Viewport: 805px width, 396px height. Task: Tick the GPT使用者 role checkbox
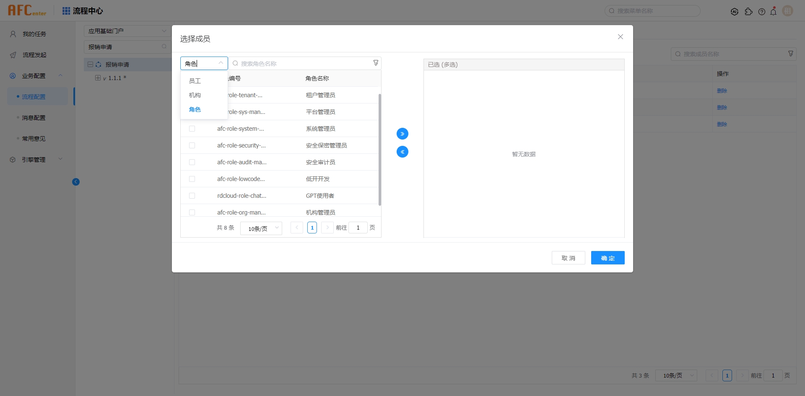pos(192,196)
